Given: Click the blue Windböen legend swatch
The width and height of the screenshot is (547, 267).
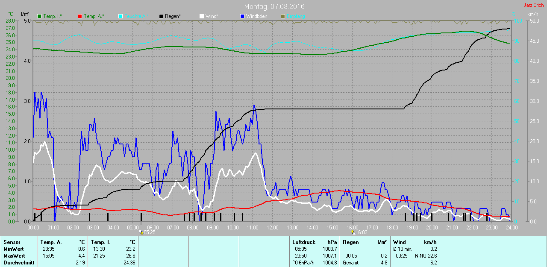Looking at the screenshot, I should (x=242, y=16).
